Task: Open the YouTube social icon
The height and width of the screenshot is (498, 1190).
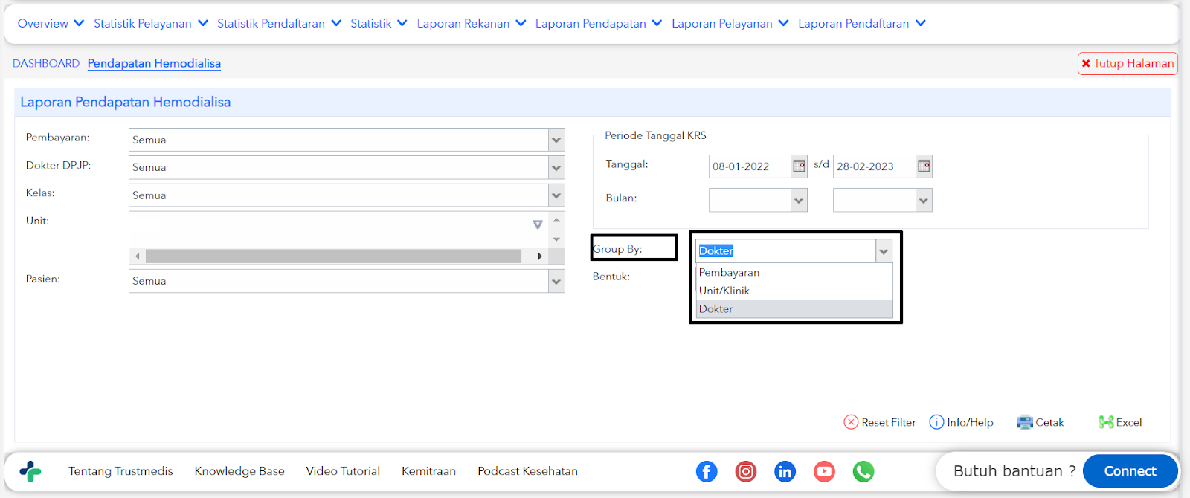Action: (x=824, y=471)
